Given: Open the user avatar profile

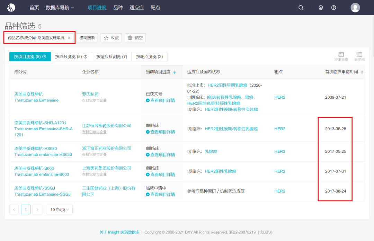Looking at the screenshot, I should click(355, 8).
